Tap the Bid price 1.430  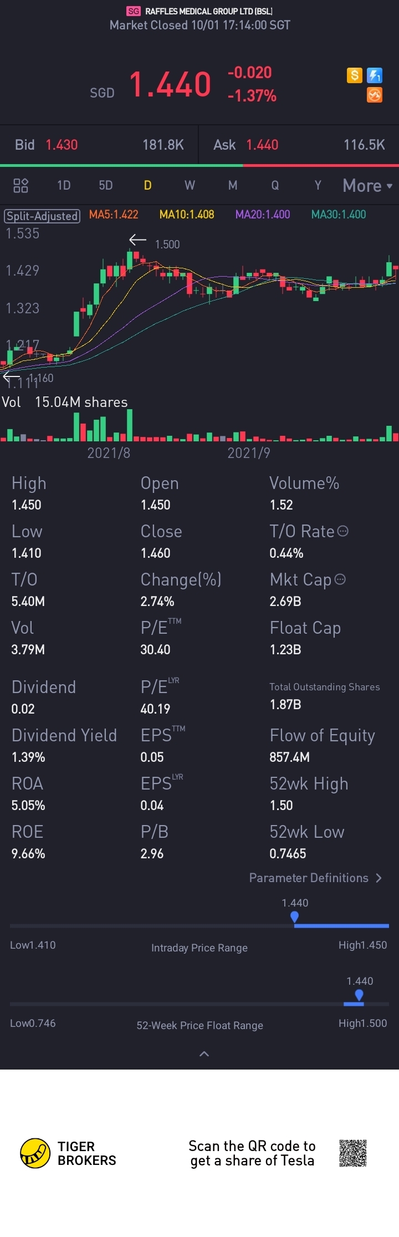[x=62, y=145]
